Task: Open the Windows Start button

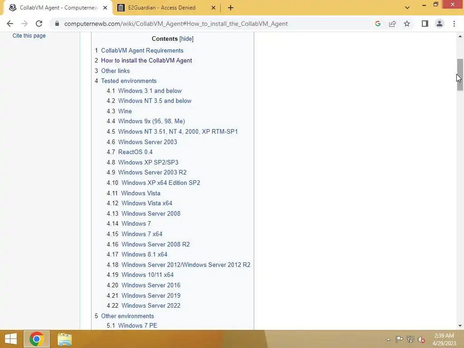Action: point(11,339)
